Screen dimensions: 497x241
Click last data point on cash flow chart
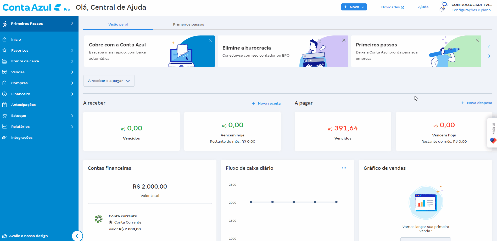(x=336, y=202)
